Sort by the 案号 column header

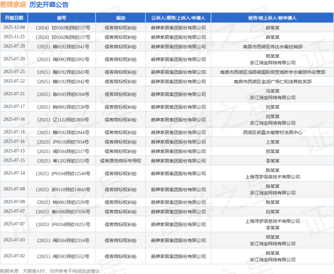(x=62, y=18)
